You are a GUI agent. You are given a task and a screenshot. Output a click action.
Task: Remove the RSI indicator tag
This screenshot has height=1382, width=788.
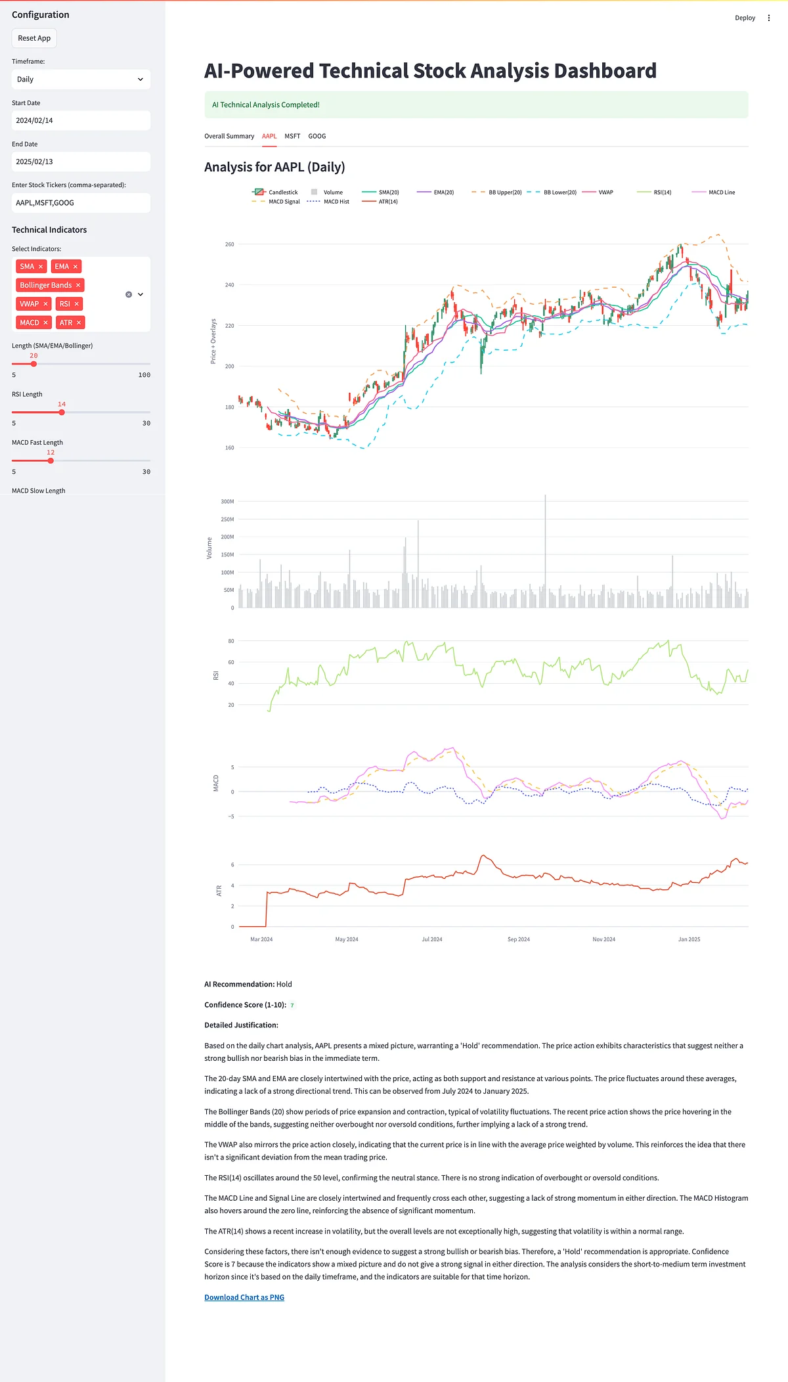pyautogui.click(x=77, y=304)
